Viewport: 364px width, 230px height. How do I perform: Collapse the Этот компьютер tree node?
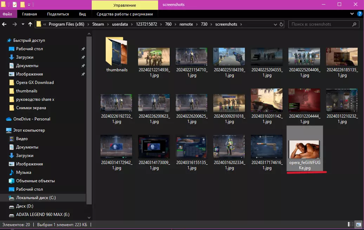(x=3, y=130)
